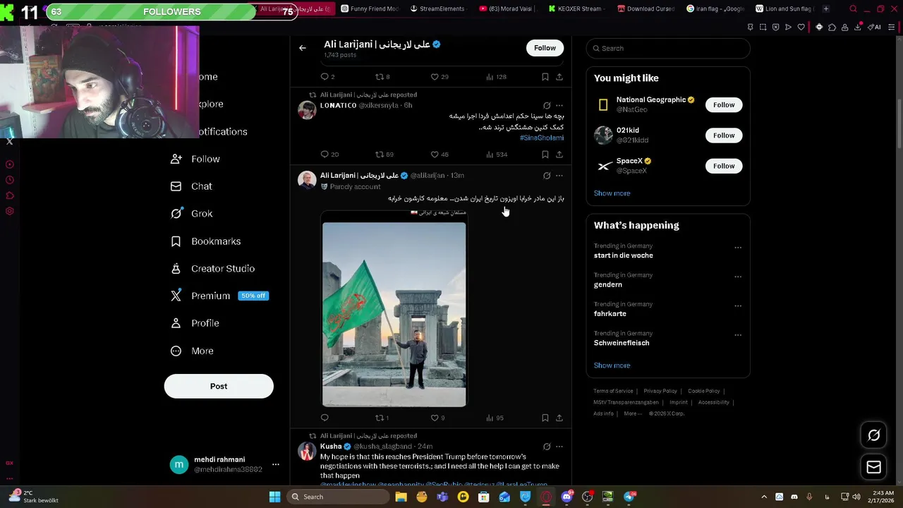Switch to StreamElements browser tab
This screenshot has width=903, height=508.
438,9
